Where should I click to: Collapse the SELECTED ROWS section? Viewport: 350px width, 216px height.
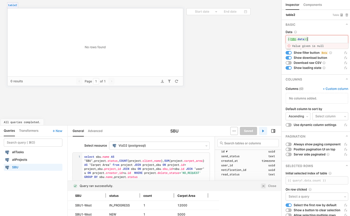click(347, 166)
